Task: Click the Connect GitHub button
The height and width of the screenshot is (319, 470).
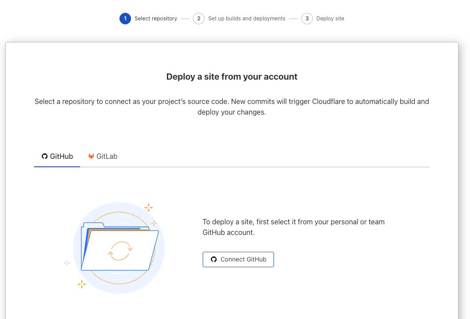Action: 238,259
